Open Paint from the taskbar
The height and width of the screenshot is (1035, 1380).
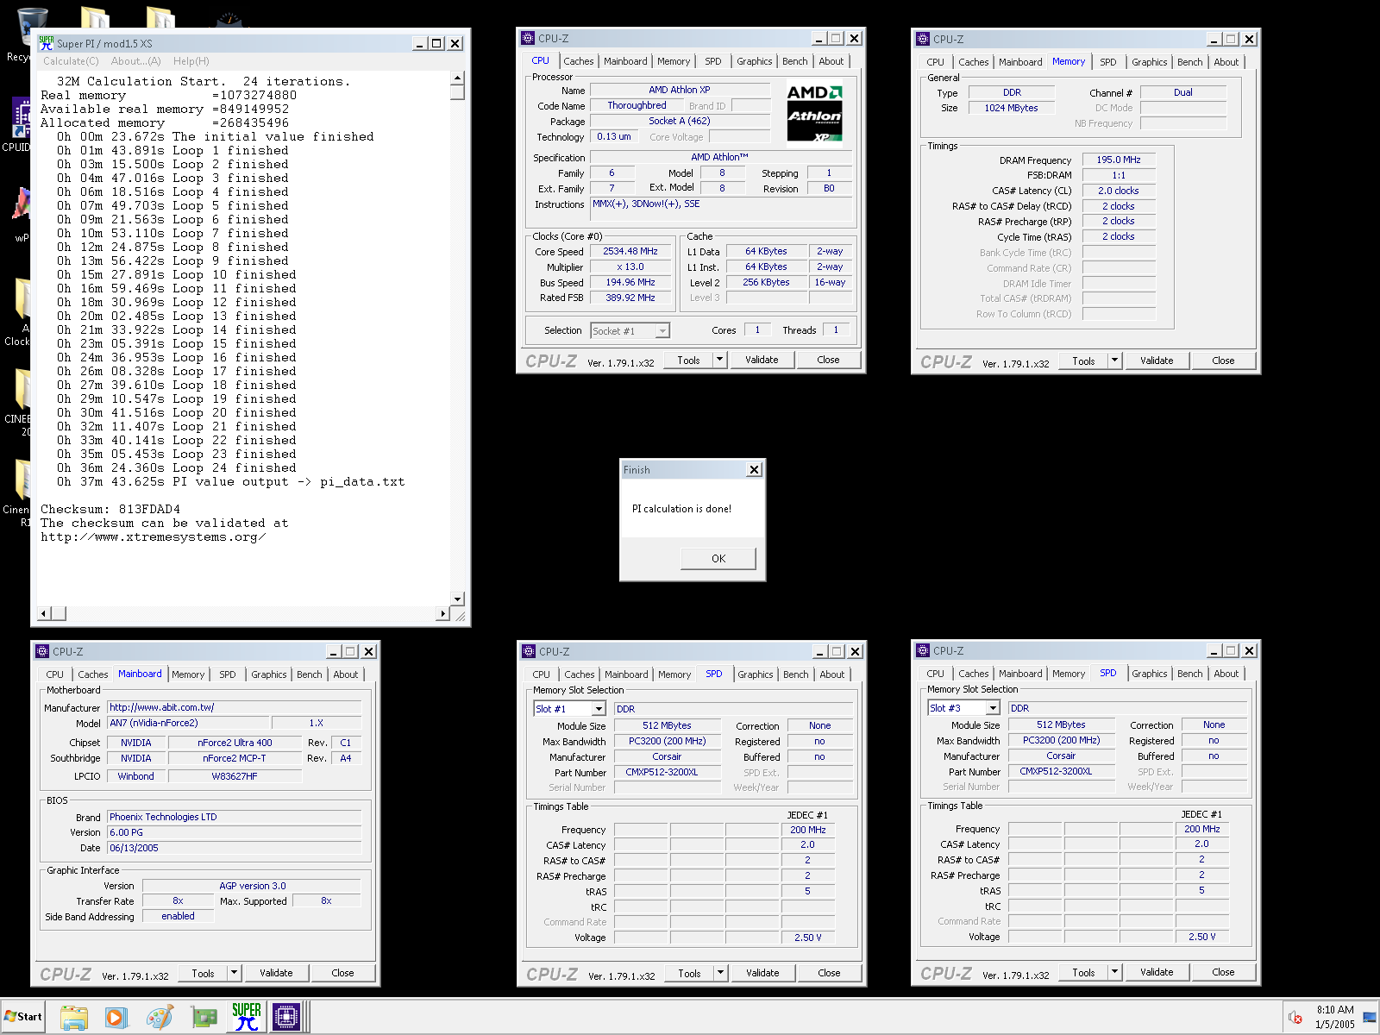(x=160, y=1017)
